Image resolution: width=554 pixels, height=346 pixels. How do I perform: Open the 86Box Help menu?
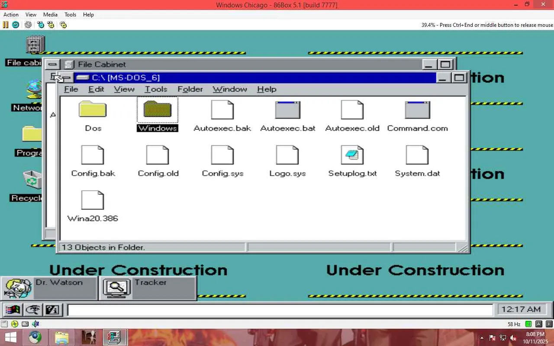(88, 14)
